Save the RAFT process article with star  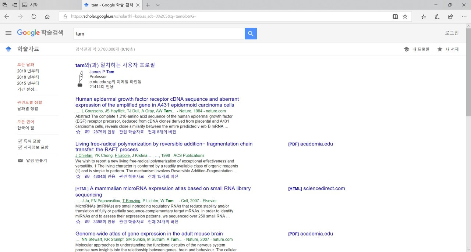tap(78, 177)
